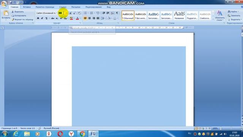This screenshot has width=243, height=137.
Task: Click Copy (Копировать)
Action: pyautogui.click(x=19, y=16)
